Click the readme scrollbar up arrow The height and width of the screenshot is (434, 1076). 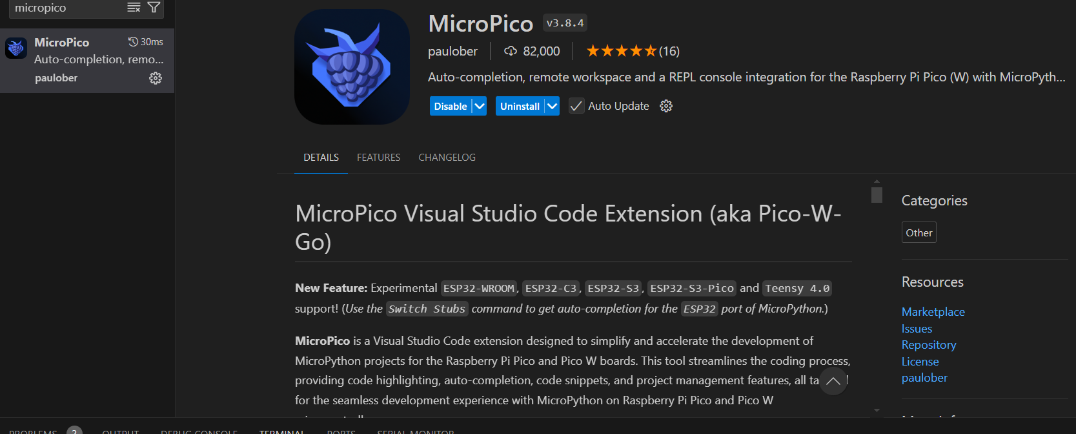coord(877,181)
